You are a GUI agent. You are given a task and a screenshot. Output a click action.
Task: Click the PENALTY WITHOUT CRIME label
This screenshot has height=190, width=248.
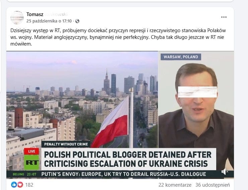click(x=66, y=144)
